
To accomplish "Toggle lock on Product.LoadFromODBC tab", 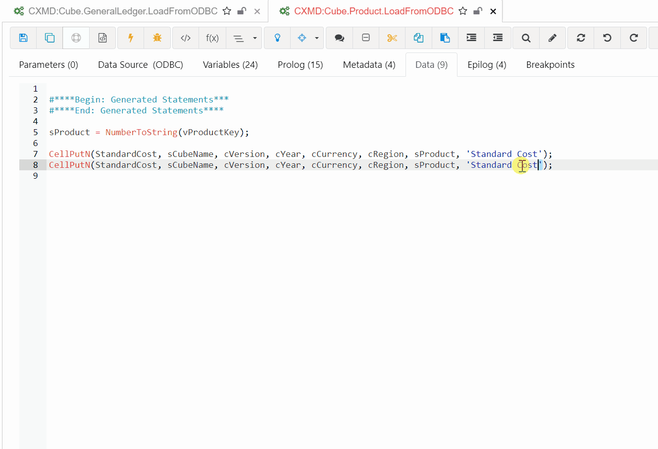I will click(x=478, y=11).
